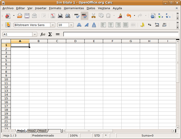
Task: Expand the Name Box cell reference dropdown
Action: [x=35, y=34]
